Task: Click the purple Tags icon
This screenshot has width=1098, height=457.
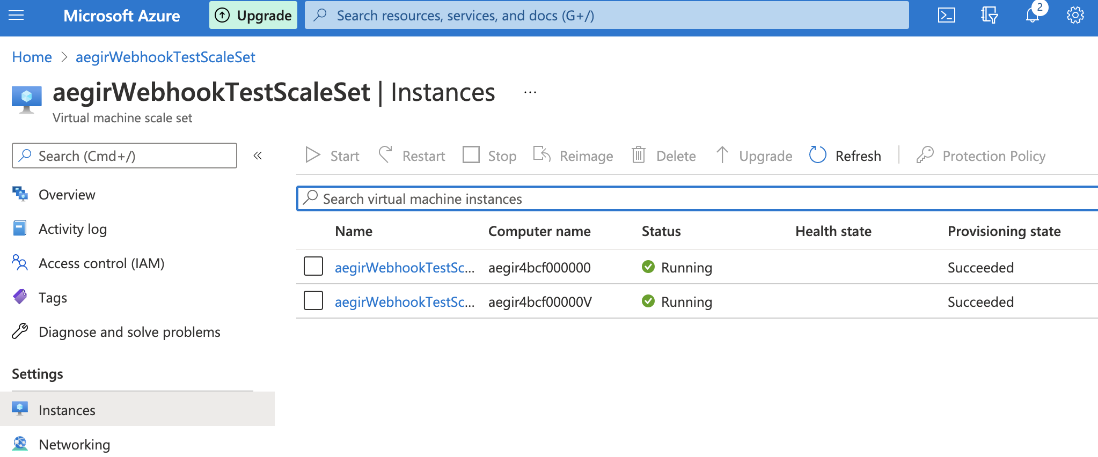Action: coord(20,297)
